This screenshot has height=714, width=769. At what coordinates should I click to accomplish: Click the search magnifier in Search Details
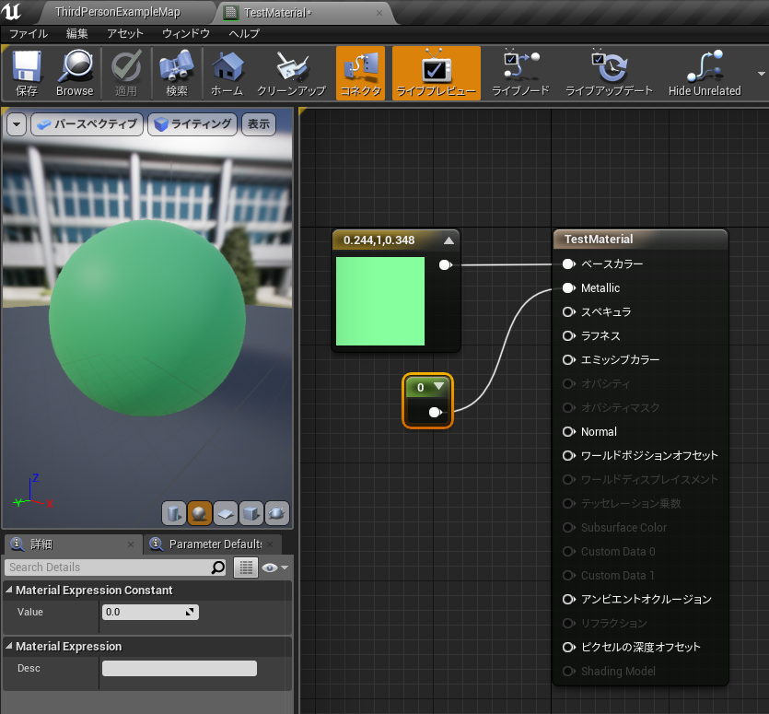click(x=218, y=568)
